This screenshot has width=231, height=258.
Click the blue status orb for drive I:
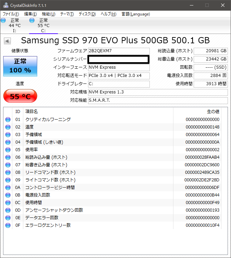[3, 20]
